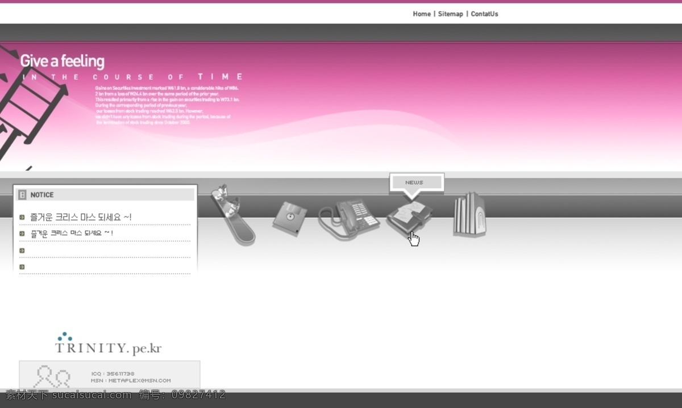Click the TRINITY.pe.kr logo
The width and height of the screenshot is (682, 408).
click(x=108, y=344)
